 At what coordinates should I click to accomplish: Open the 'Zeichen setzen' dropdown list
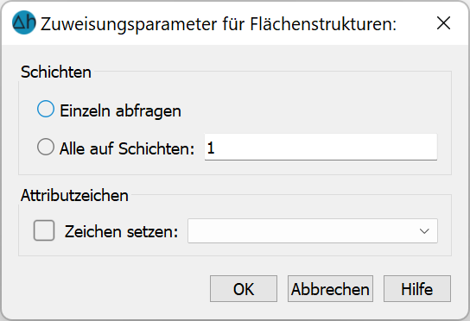tap(313, 231)
